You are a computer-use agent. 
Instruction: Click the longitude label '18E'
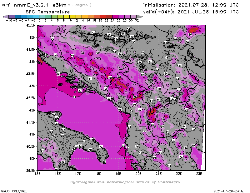click(x=98, y=174)
